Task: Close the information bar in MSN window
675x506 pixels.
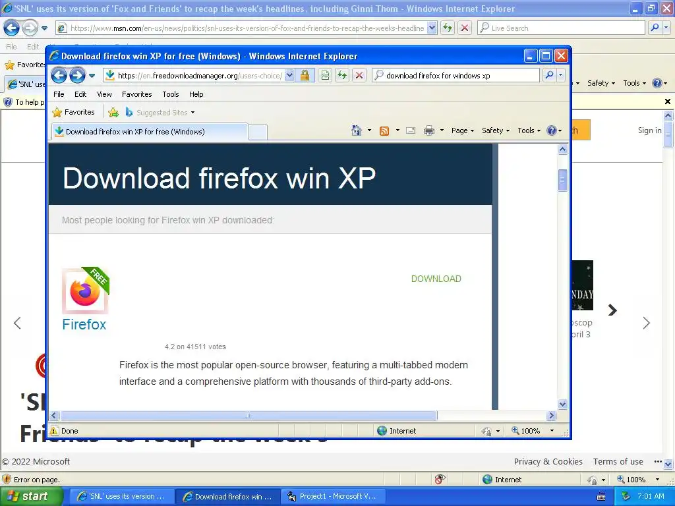Action: pos(667,101)
